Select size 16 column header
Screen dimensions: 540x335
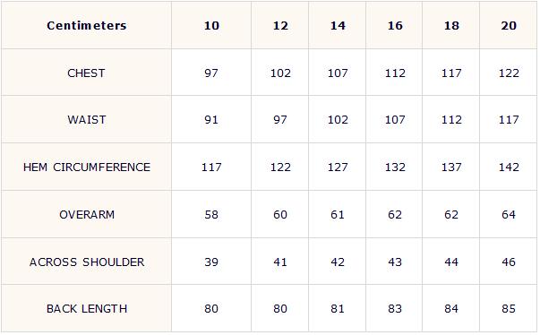coord(395,25)
